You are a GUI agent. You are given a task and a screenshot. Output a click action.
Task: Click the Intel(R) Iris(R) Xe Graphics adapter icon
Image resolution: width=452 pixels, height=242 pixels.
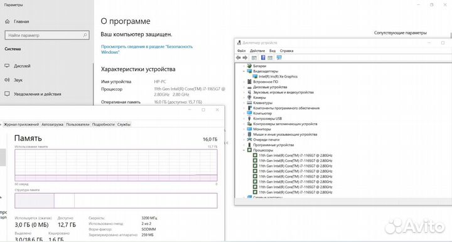255,76
